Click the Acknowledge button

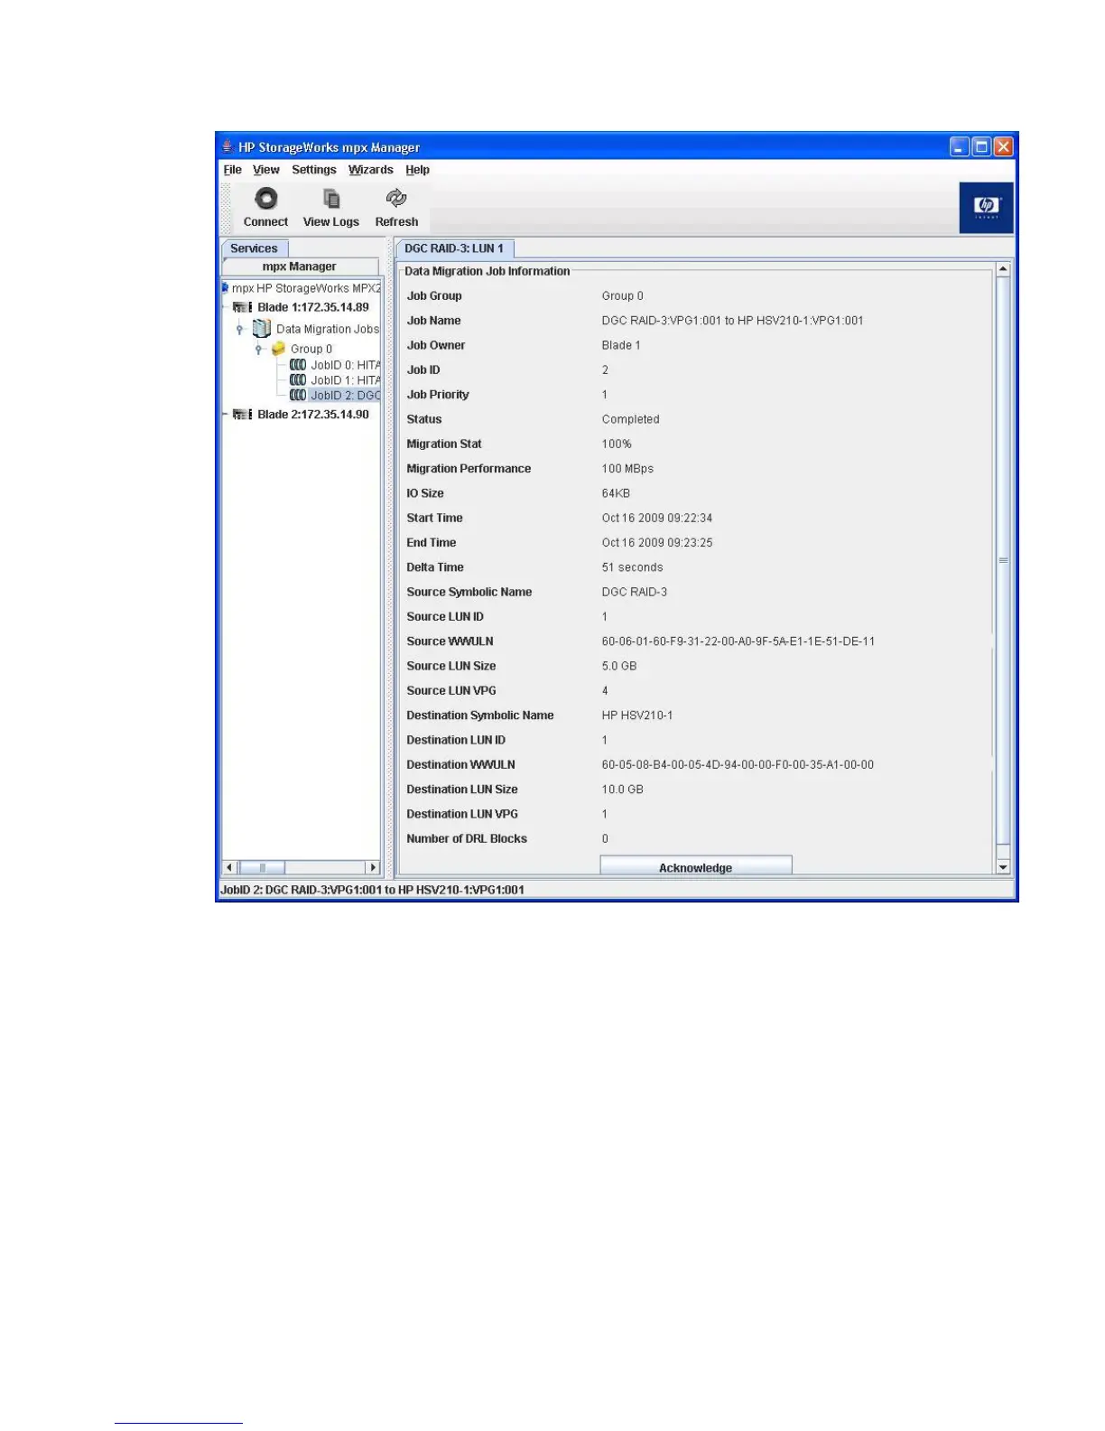(696, 865)
